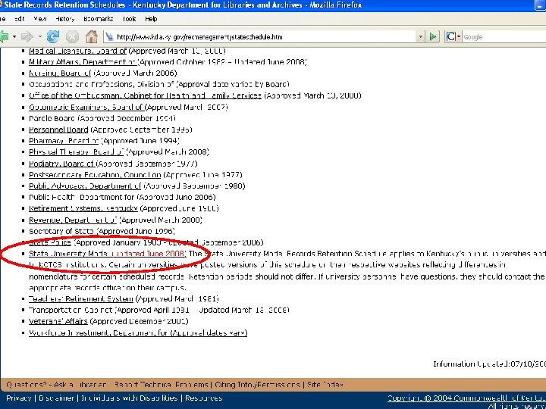
Task: Open Personnel Board link
Action: tap(58, 130)
